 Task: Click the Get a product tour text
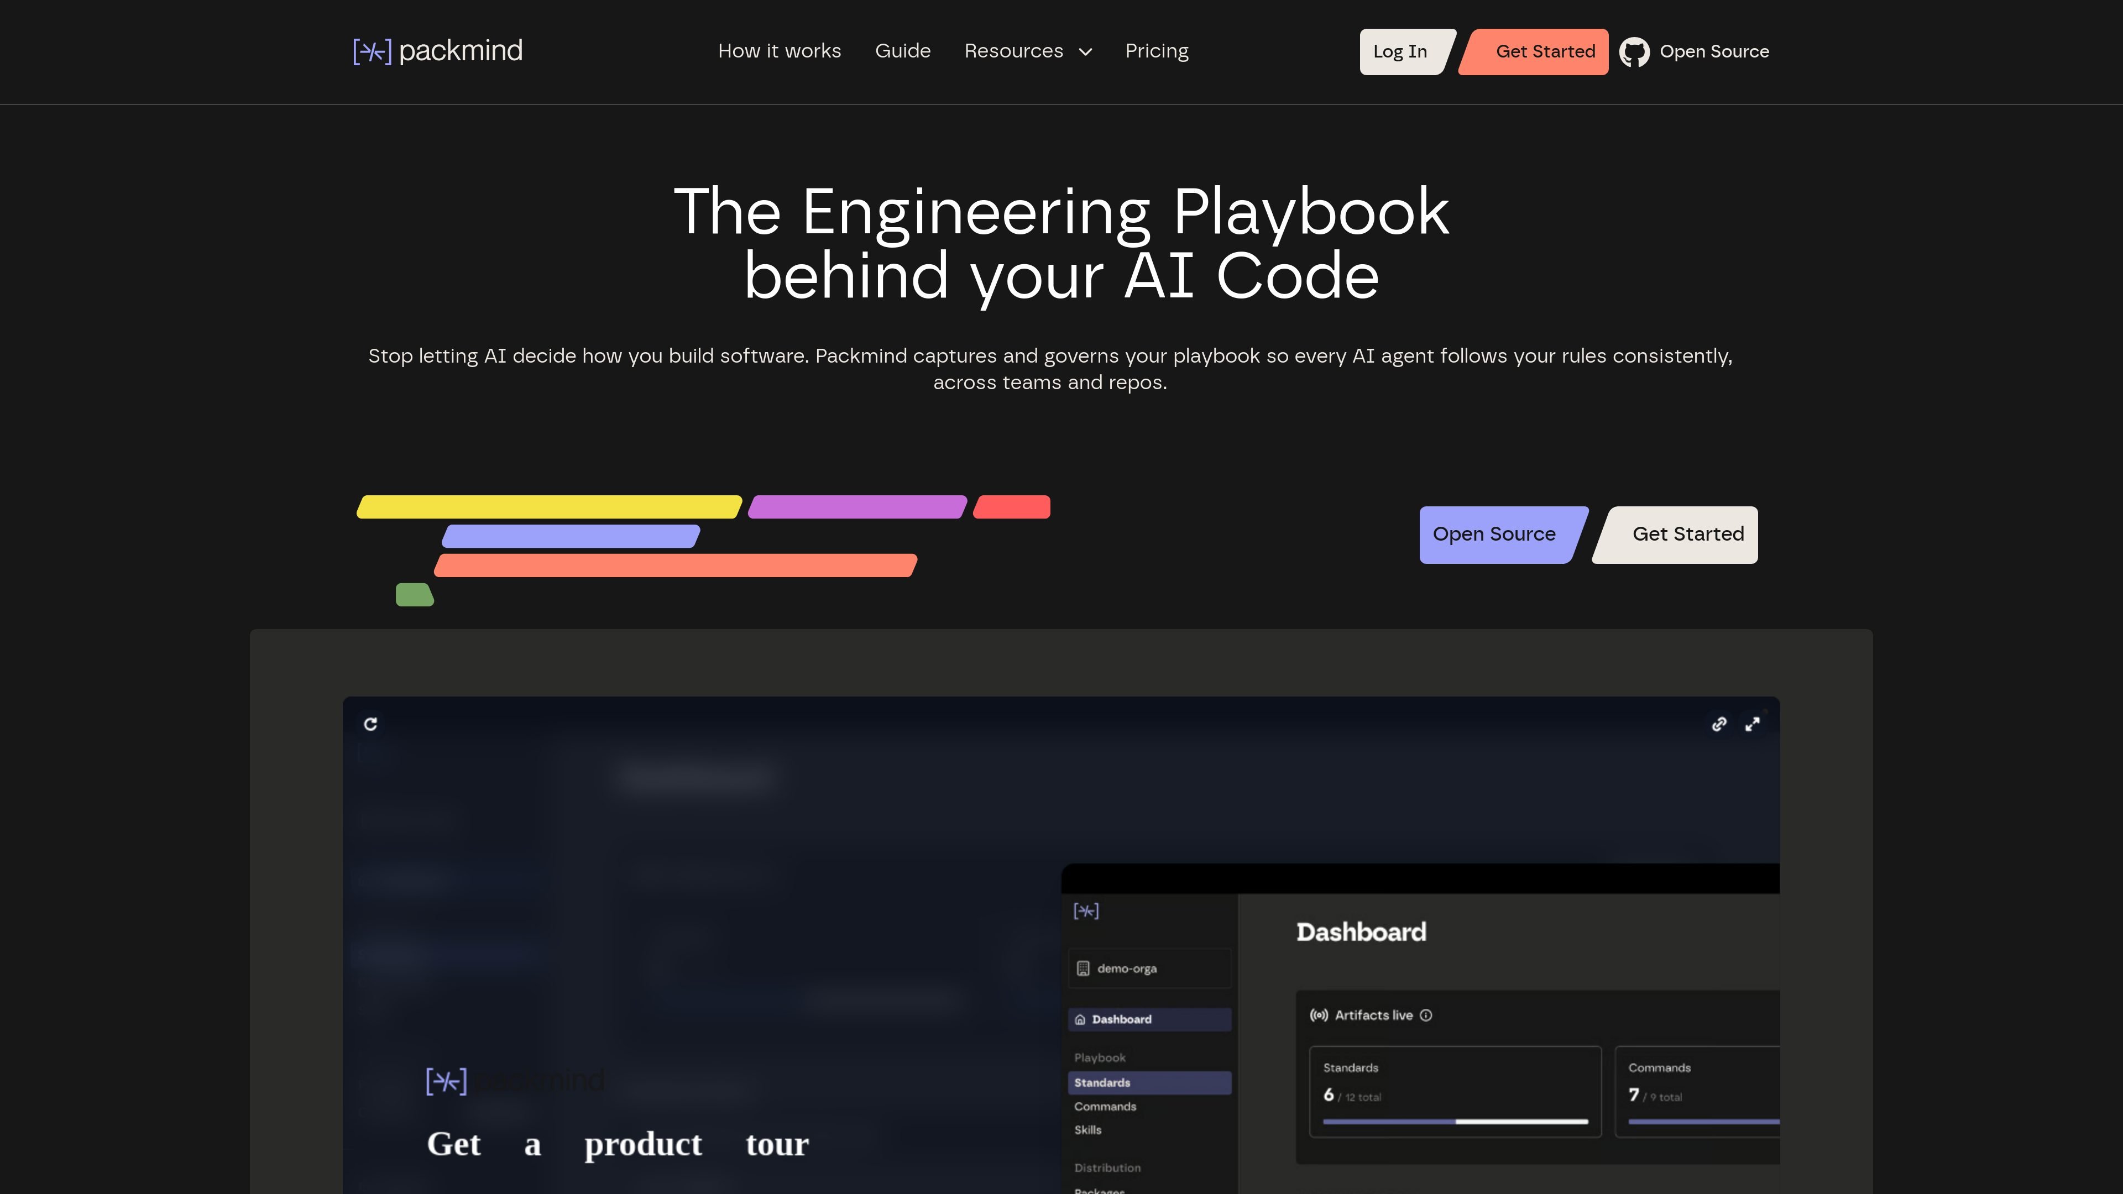click(618, 1144)
